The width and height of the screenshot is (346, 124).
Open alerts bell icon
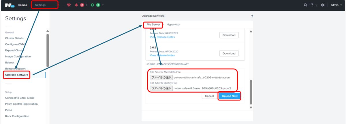click(76, 5)
